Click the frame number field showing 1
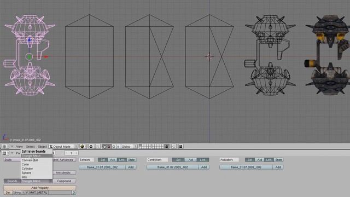Viewport: 350px width, 197px height. tap(72, 153)
